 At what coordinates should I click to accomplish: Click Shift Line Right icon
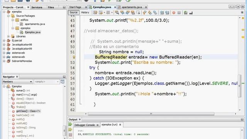coord(167,13)
